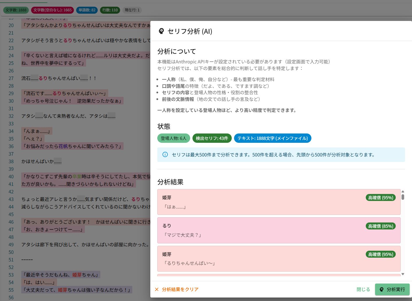Click the 文字数: 1888 counter badge
The height and width of the screenshot is (301, 412).
(16, 10)
